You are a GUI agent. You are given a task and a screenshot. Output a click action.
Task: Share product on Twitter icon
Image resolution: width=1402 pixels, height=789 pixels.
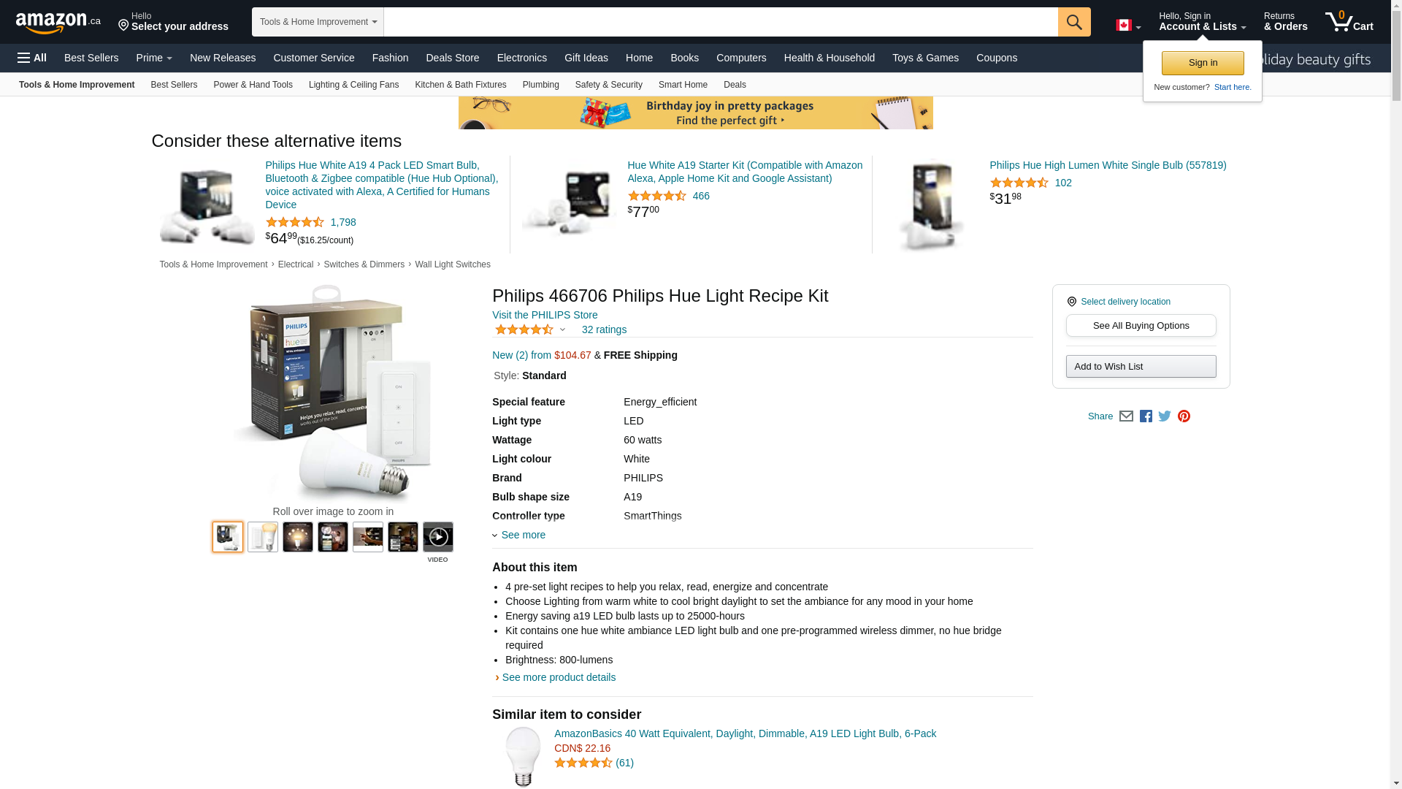click(1165, 416)
